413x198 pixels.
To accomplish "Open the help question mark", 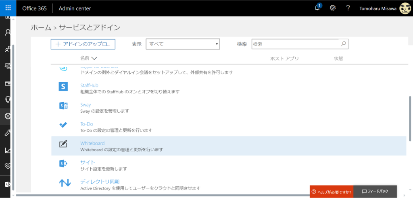I will [348, 8].
